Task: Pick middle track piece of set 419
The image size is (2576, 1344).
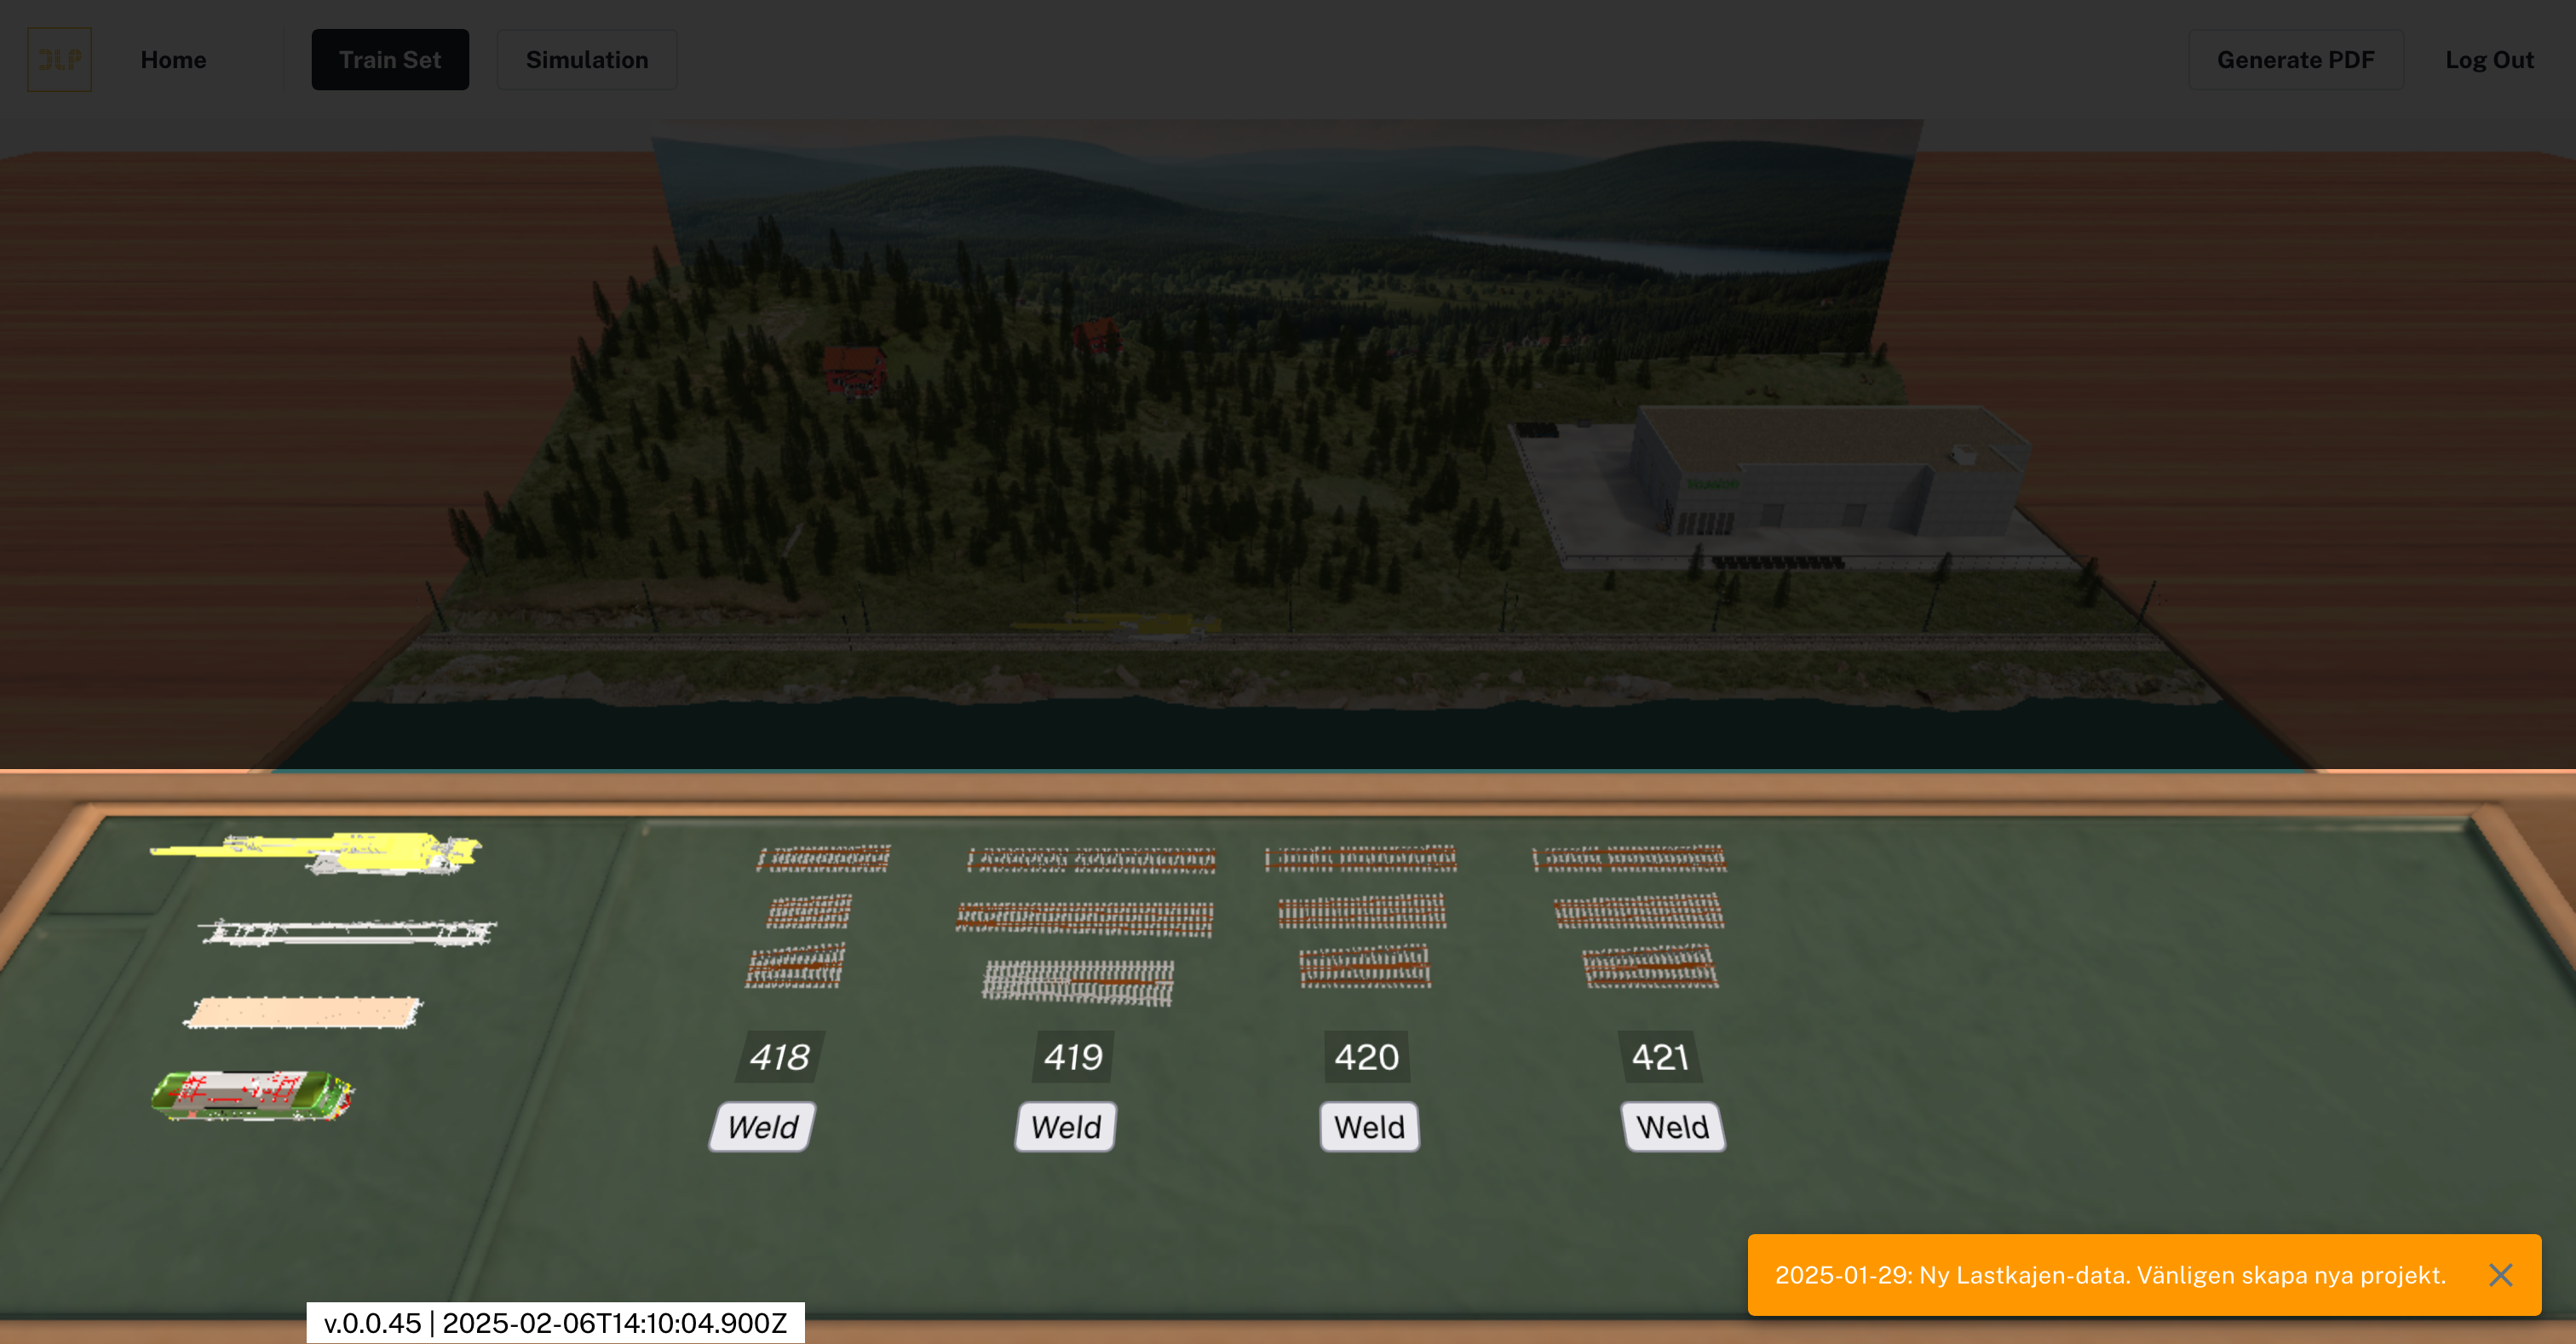Action: tap(1085, 918)
